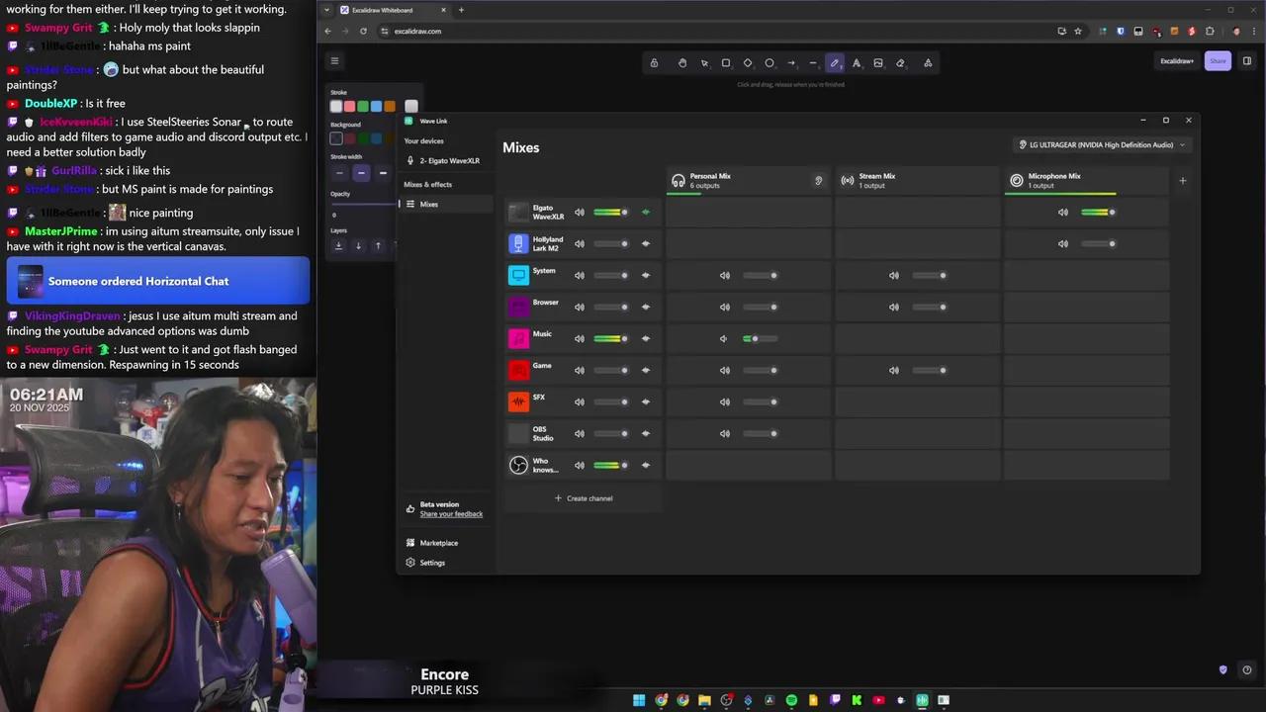Click the SFX channel waveform icon
1266x712 pixels.
518,401
